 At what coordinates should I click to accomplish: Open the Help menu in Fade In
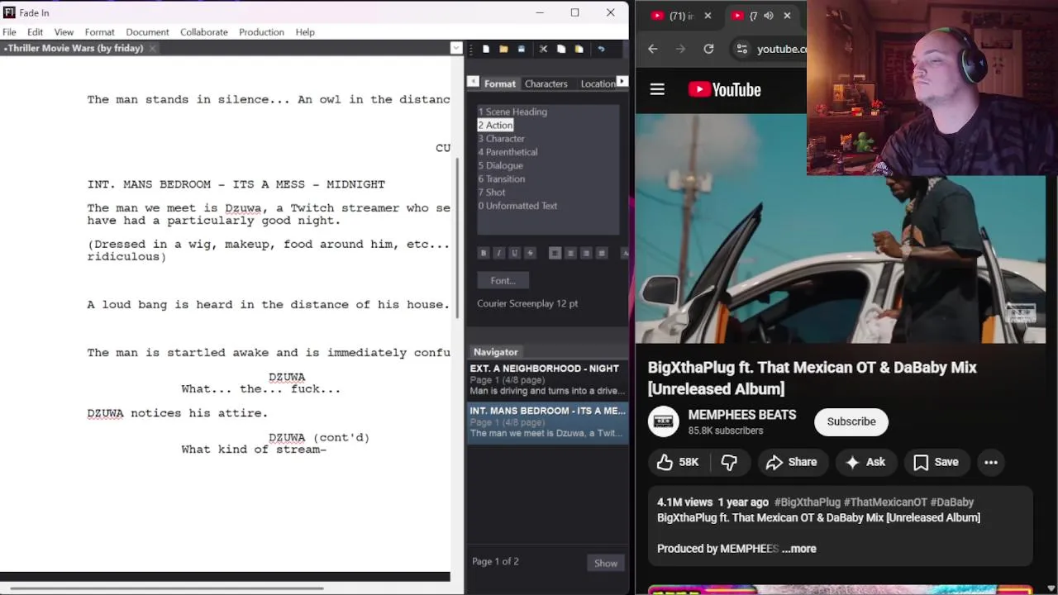305,32
